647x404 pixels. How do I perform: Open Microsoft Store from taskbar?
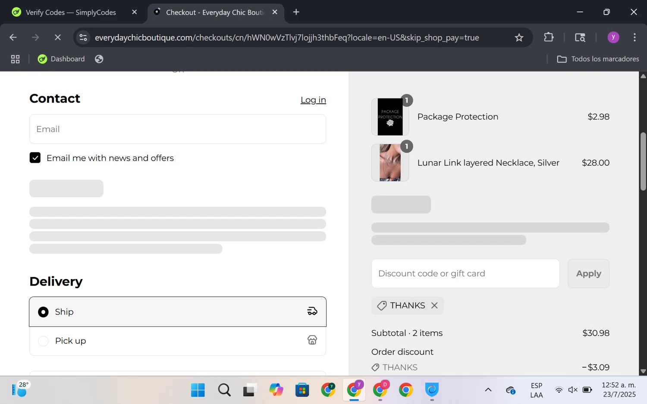pos(302,390)
